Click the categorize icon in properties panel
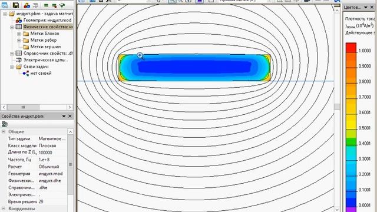Image resolution: width=377 pixels, height=212 pixels. tap(5, 124)
